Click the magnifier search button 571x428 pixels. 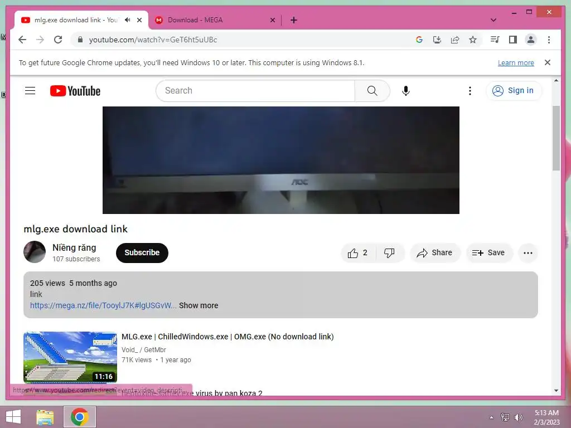(x=372, y=91)
